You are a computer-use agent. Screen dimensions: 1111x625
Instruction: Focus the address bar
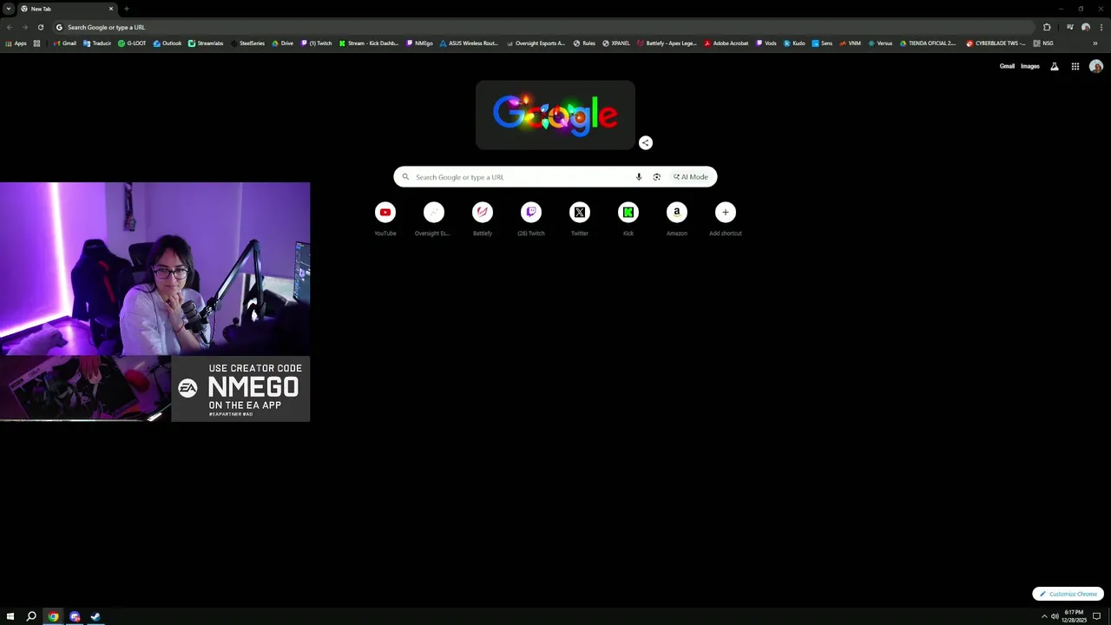542,27
